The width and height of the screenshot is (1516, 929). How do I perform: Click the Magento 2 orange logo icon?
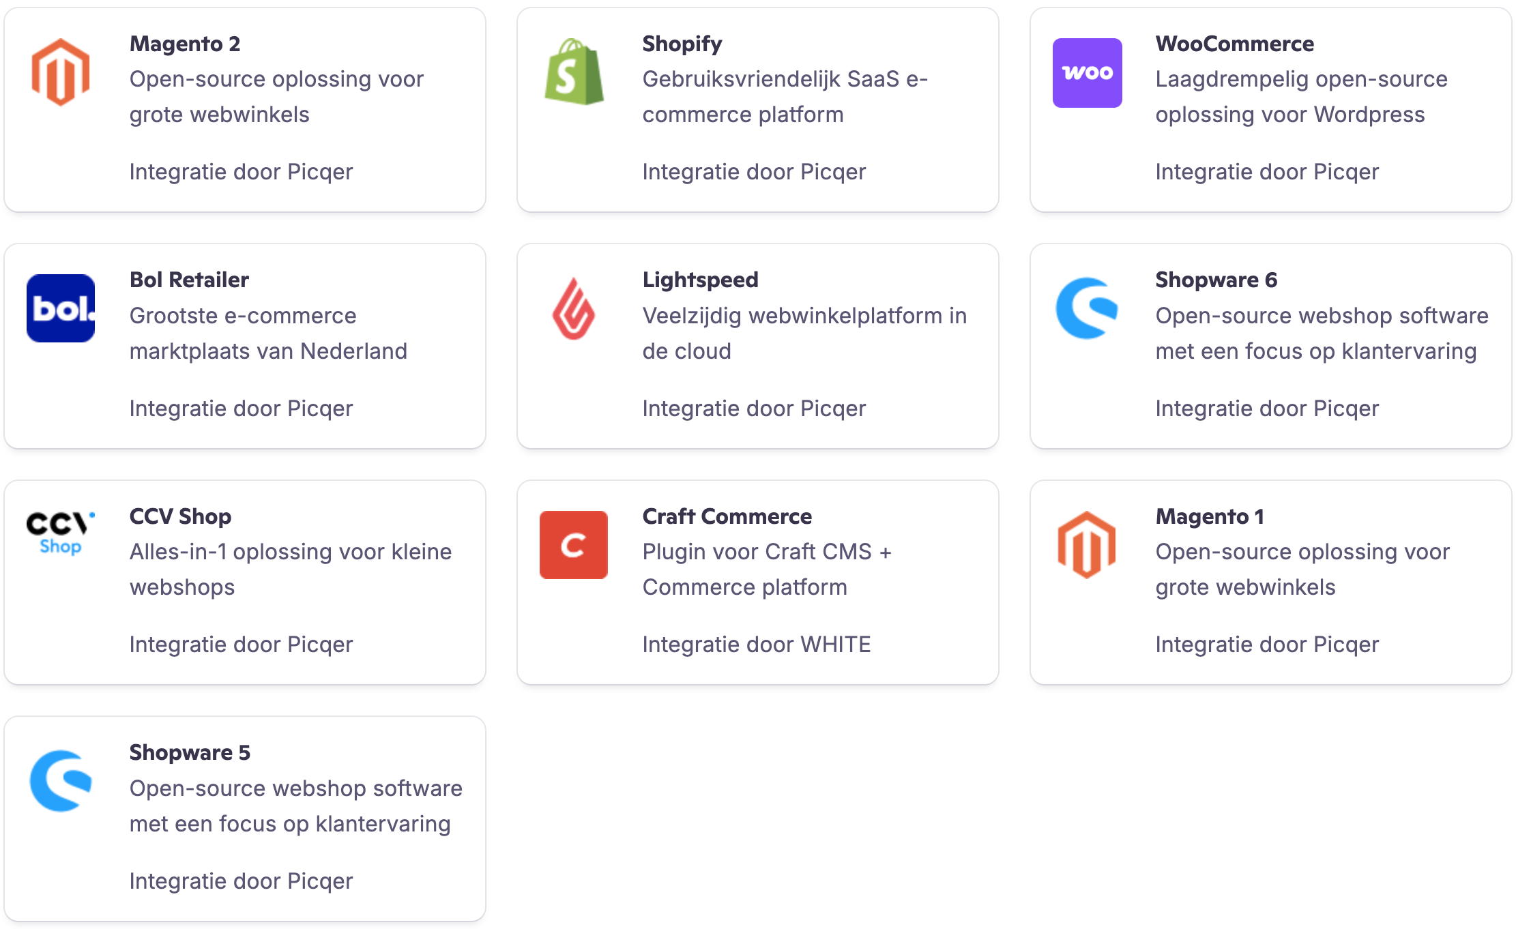[61, 72]
